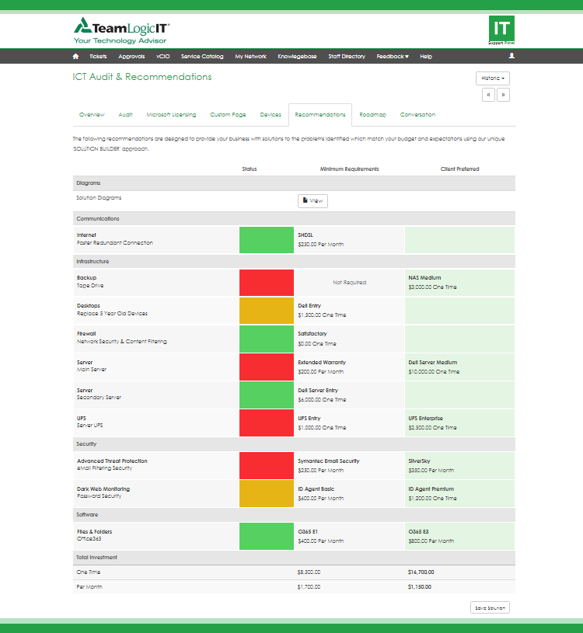Screen dimensions: 583x633
Task: Go to the next page with the » button
Action: coord(503,95)
